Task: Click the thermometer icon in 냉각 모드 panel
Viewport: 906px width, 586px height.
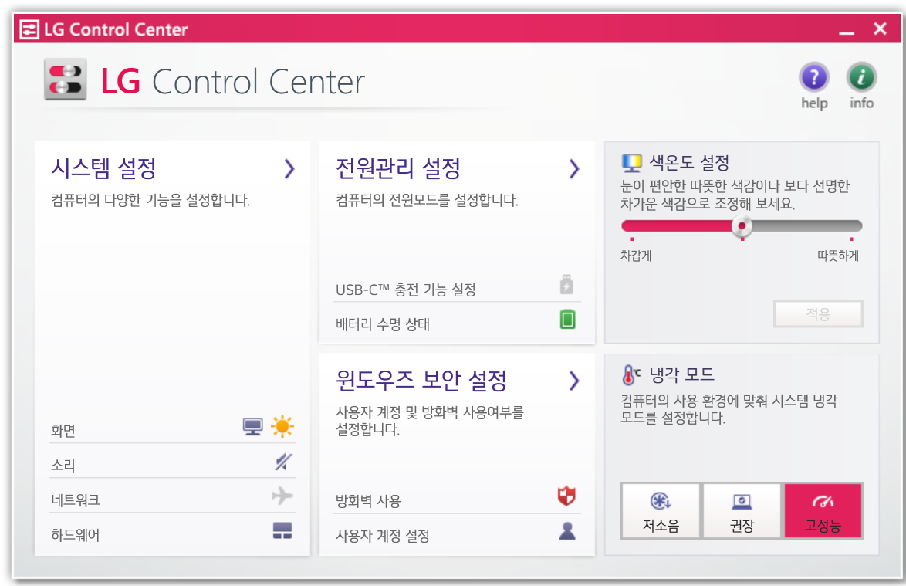Action: [x=627, y=374]
